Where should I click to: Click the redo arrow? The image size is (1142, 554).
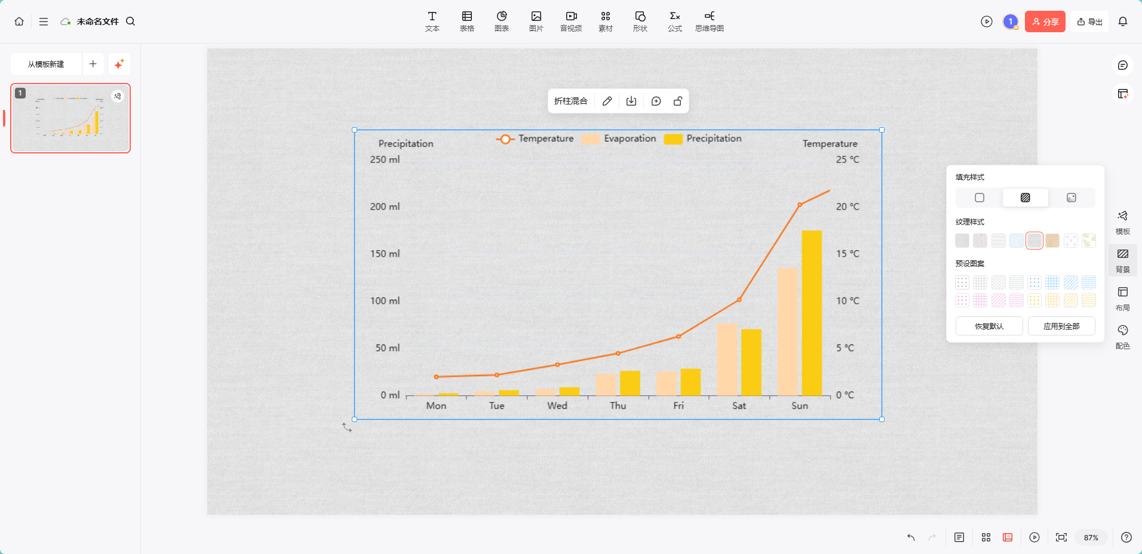pyautogui.click(x=932, y=537)
